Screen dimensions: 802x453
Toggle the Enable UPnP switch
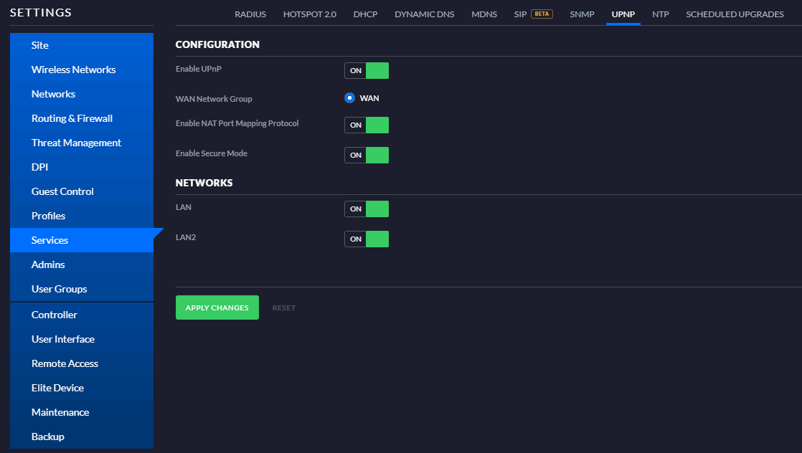367,70
